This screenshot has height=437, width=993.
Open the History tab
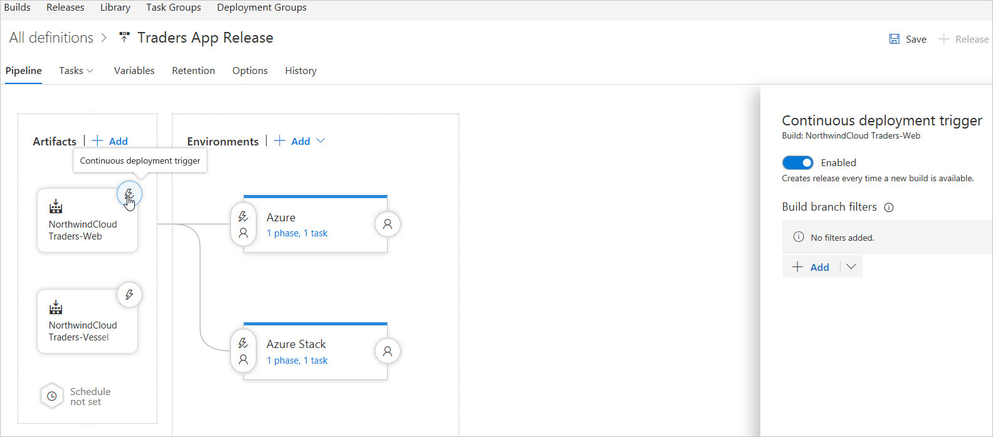click(300, 71)
